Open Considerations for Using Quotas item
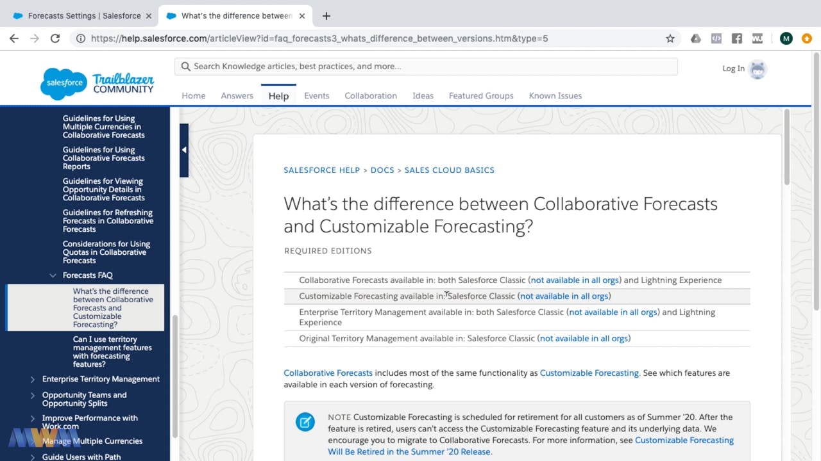The height and width of the screenshot is (461, 821). tap(106, 252)
